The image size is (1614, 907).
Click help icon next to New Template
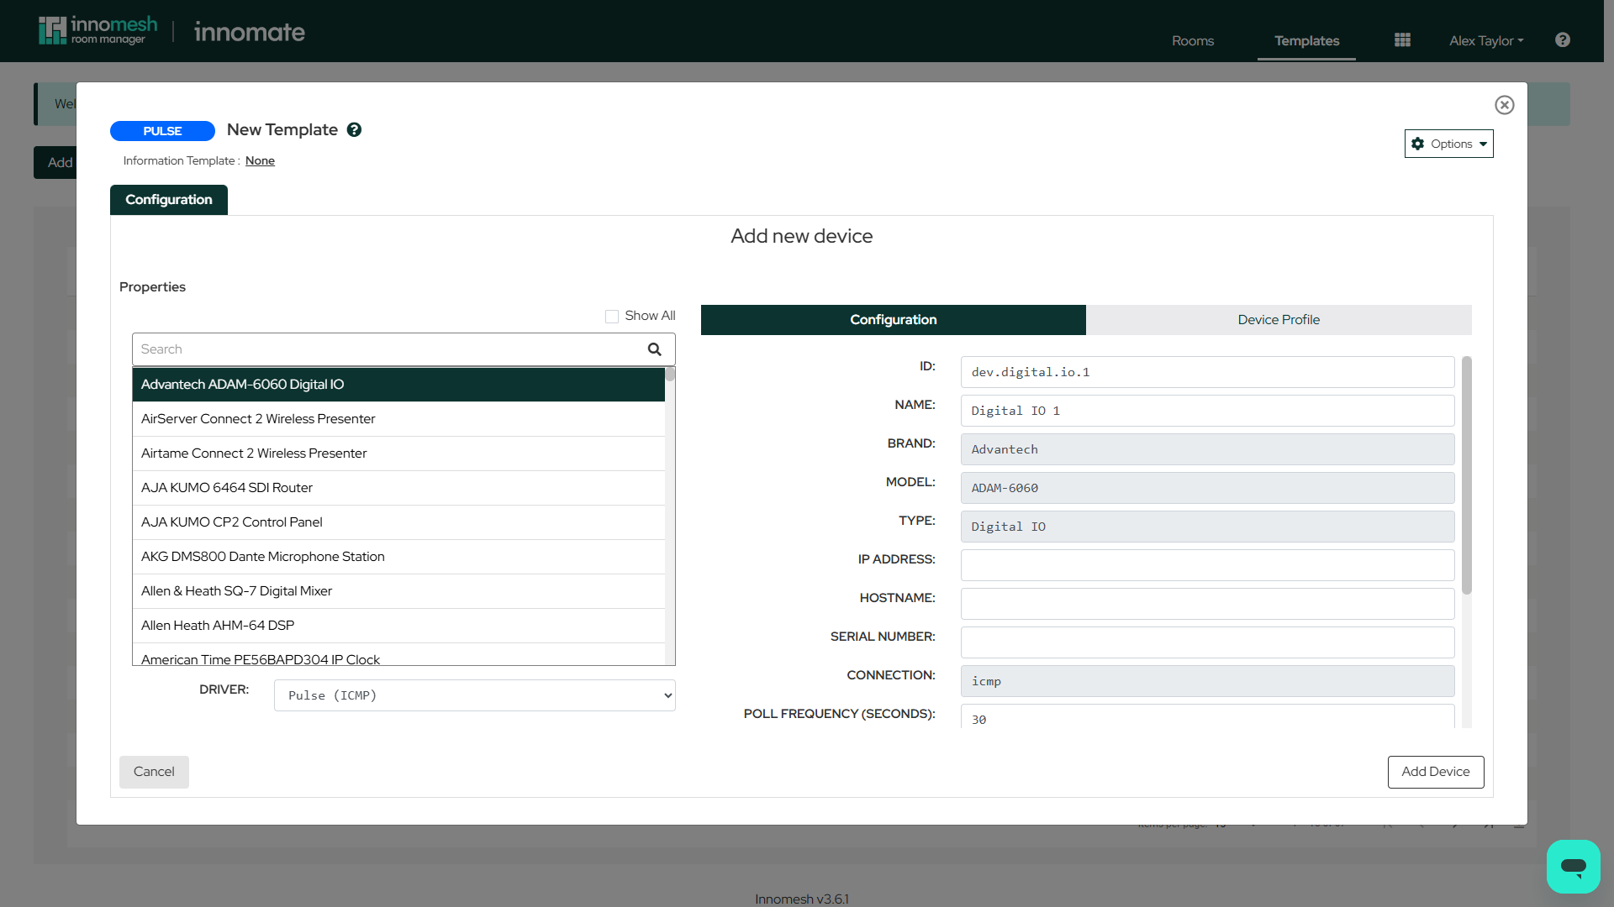click(355, 130)
